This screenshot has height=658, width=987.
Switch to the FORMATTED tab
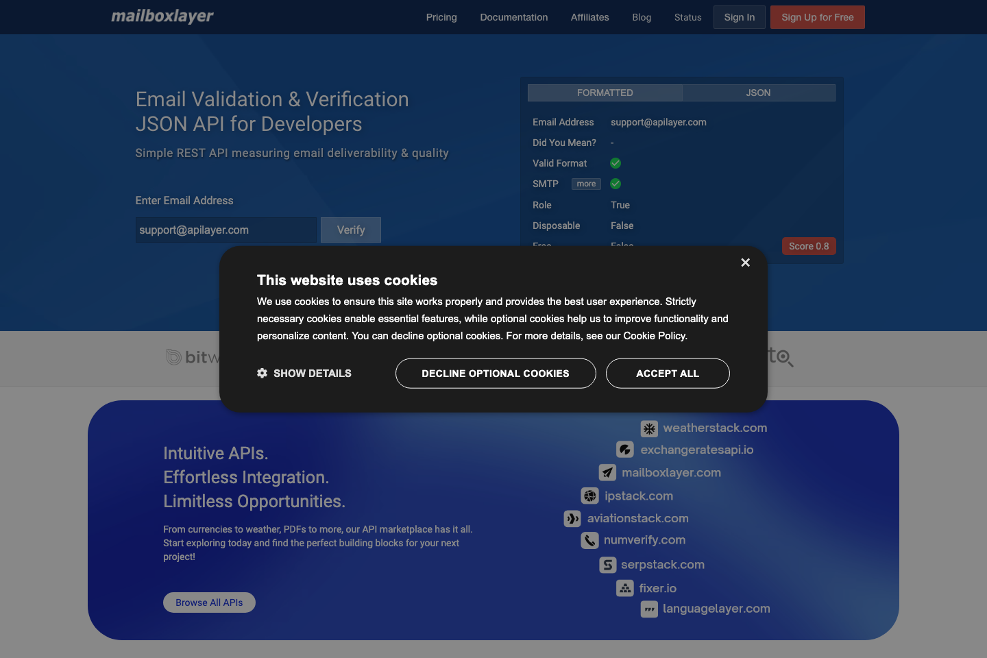(605, 93)
